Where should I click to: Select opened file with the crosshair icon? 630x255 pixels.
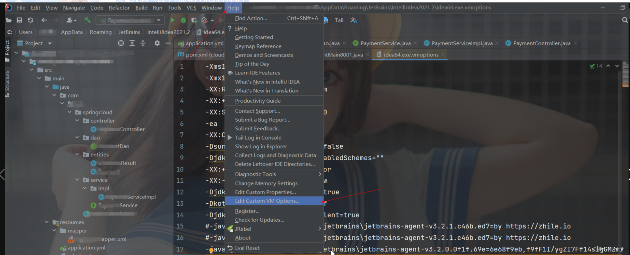(121, 43)
